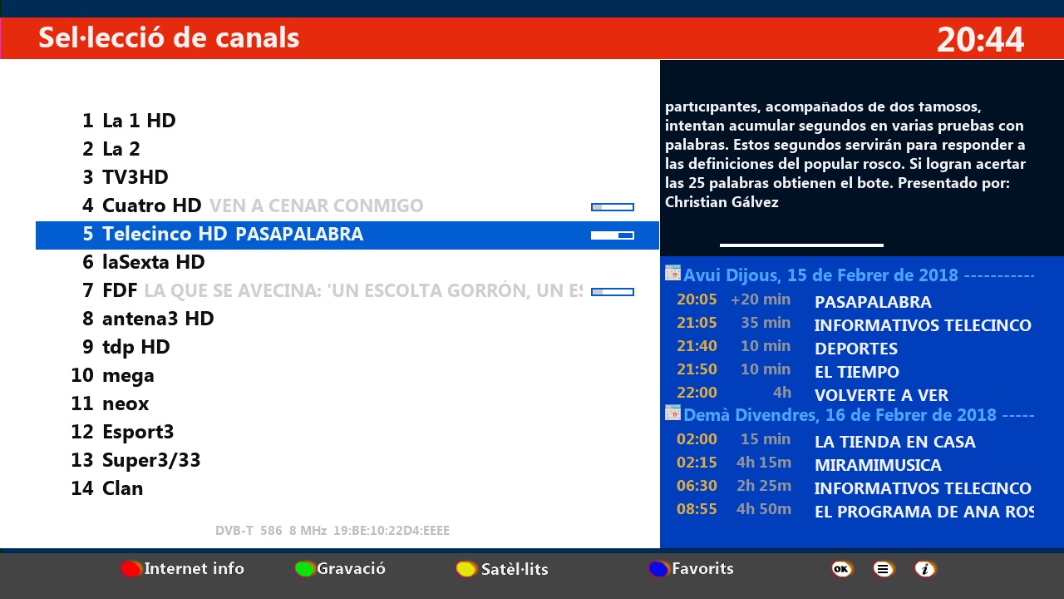Click LA QUE SE AVECINA programme title
The width and height of the screenshot is (1064, 599).
(363, 291)
